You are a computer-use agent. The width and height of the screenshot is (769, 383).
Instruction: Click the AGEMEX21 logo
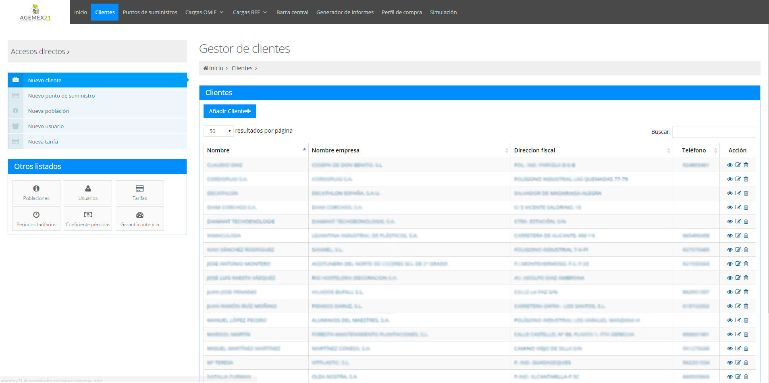(x=35, y=12)
